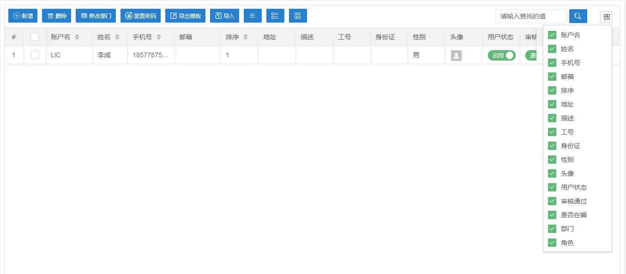Click 导出模板 to export the template
Image resolution: width=626 pixels, height=274 pixels.
[185, 16]
